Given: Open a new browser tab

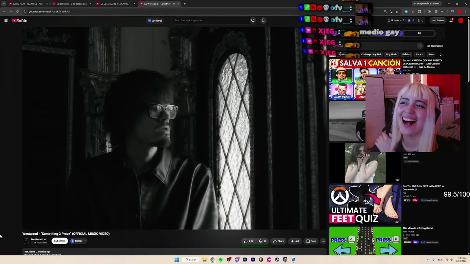Looking at the screenshot, I should [x=185, y=4].
